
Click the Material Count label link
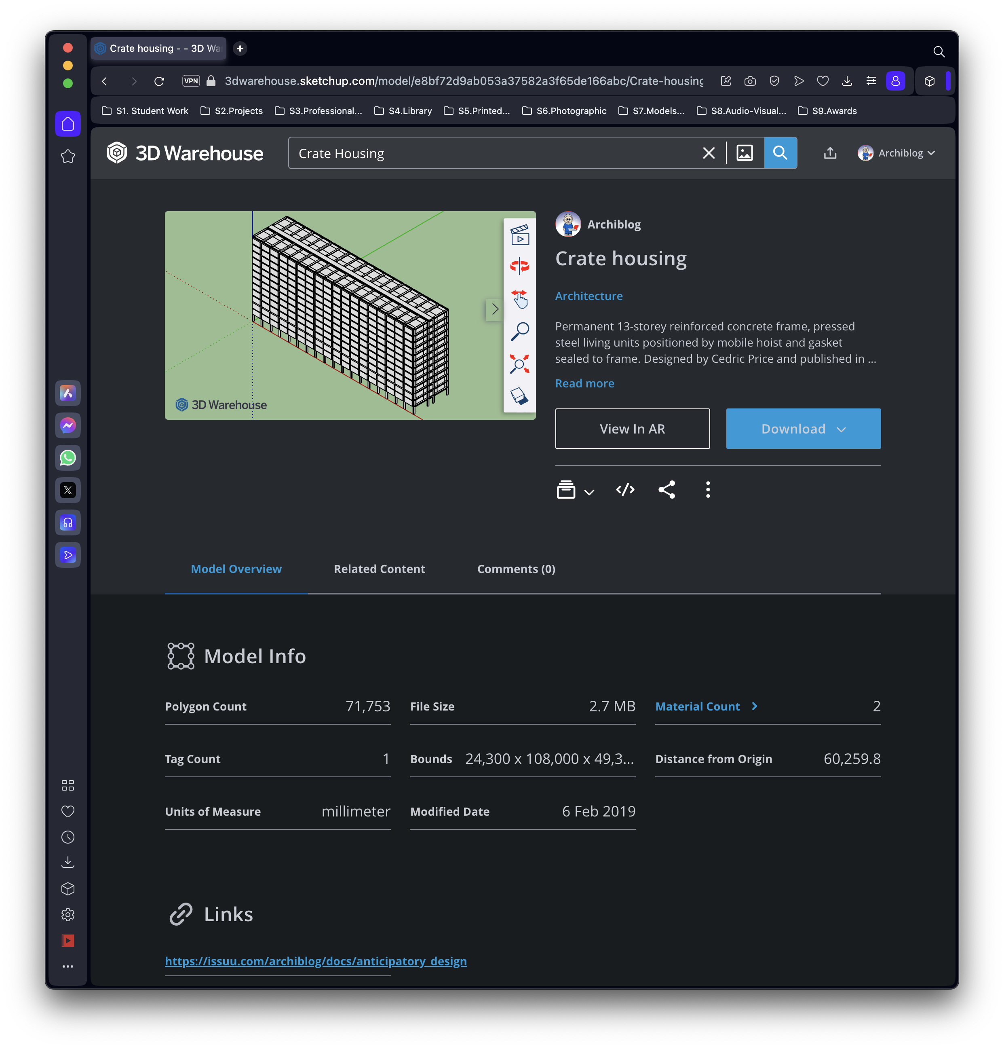(x=697, y=706)
